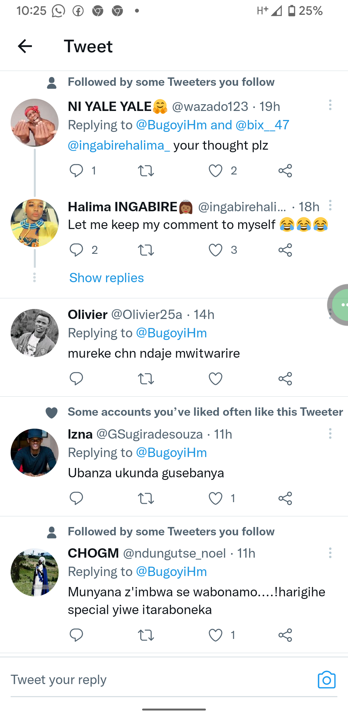The height and width of the screenshot is (716, 348).
Task: Like Izna's reply tweet
Action: click(x=216, y=498)
